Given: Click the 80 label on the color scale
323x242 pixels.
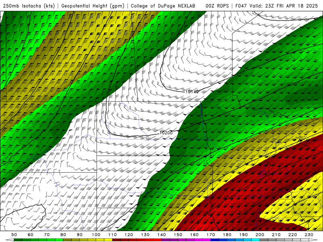Looking at the screenshot, I should click(63, 235).
